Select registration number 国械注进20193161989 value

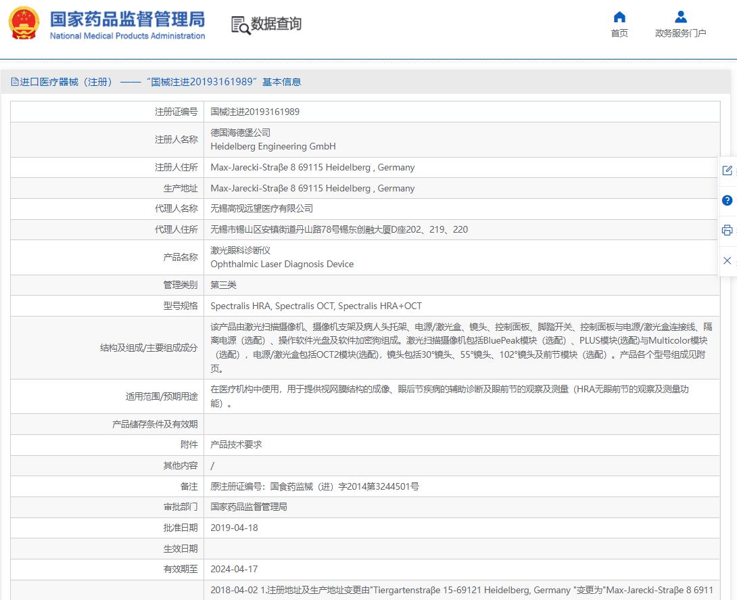pos(255,112)
